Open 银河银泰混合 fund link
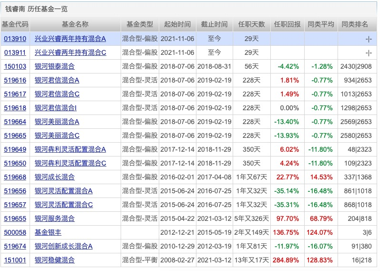 pos(54,66)
